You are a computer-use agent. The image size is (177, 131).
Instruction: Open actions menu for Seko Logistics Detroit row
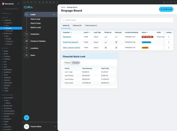point(169,48)
